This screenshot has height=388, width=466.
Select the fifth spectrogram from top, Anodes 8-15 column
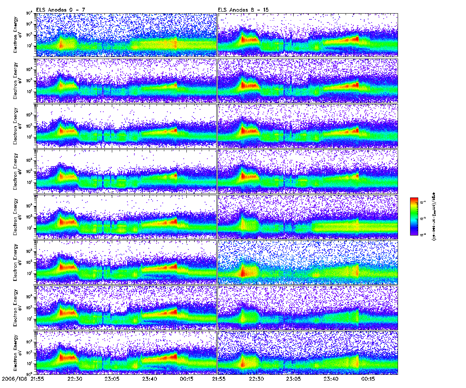(308, 217)
